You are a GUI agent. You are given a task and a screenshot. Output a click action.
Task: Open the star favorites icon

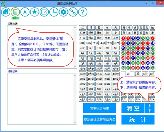click(x=35, y=12)
